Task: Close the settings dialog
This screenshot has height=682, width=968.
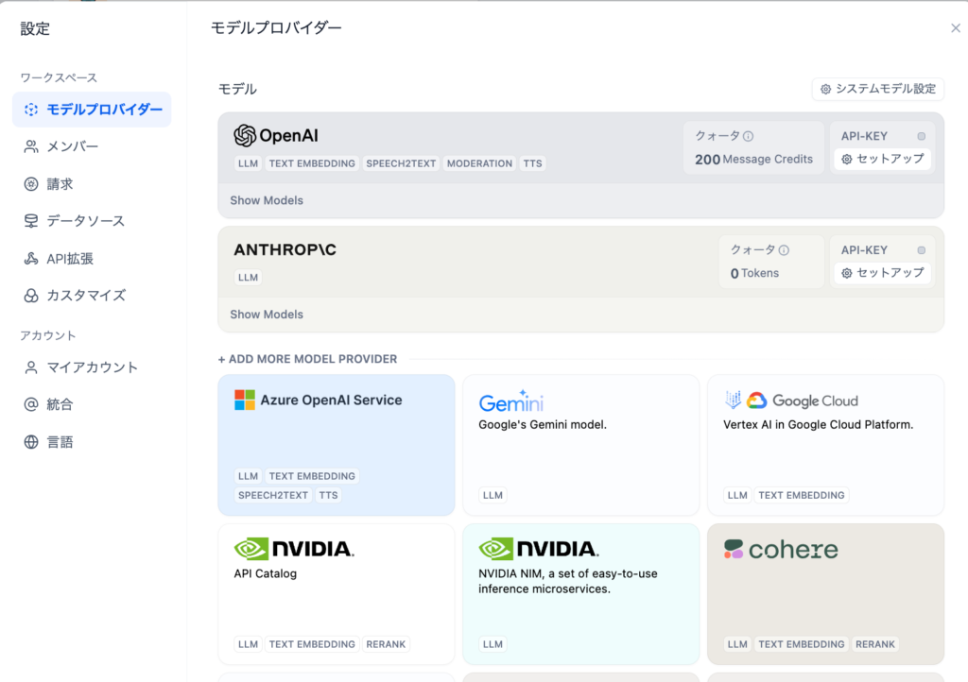Action: (955, 28)
